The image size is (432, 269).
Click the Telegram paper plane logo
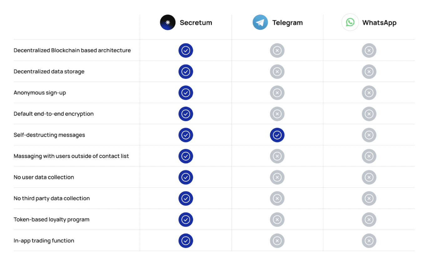(260, 23)
